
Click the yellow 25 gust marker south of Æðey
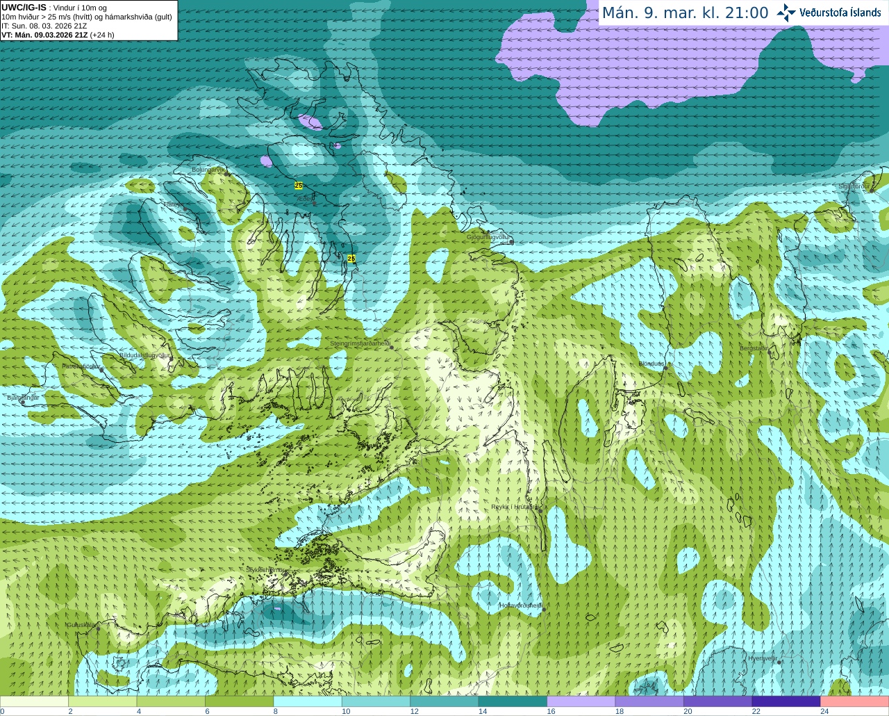click(x=351, y=259)
